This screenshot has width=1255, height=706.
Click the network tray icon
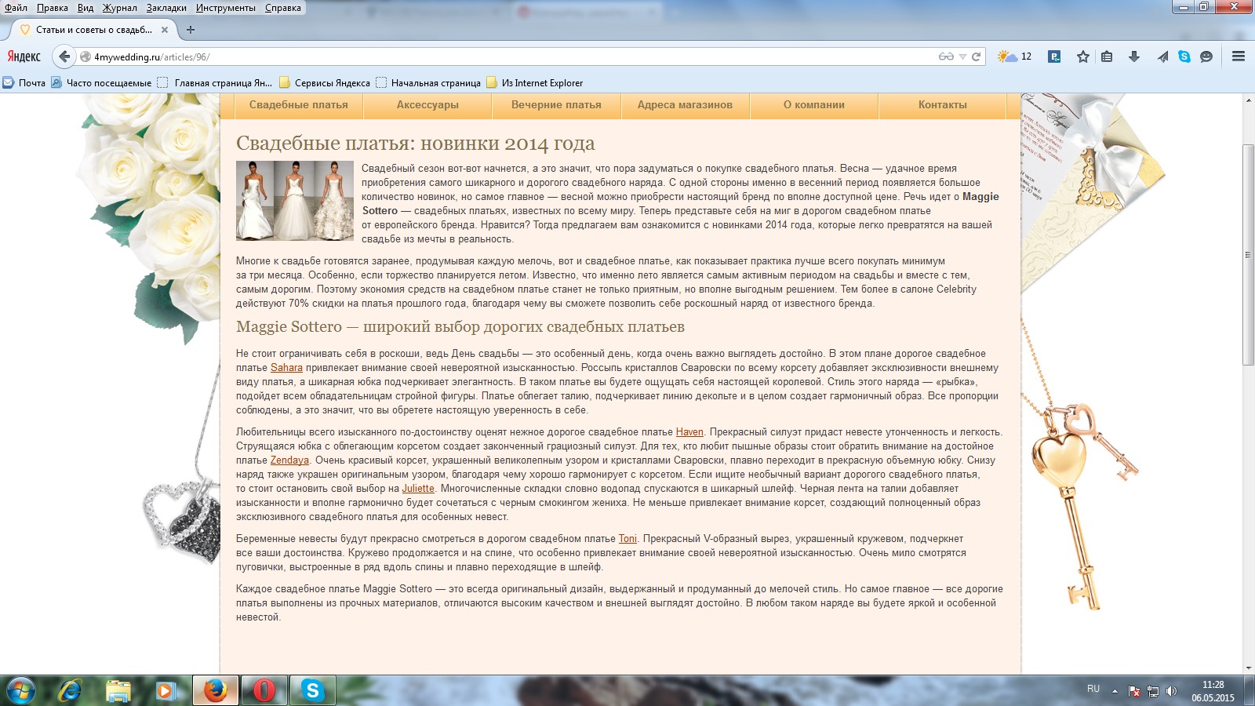(1153, 691)
